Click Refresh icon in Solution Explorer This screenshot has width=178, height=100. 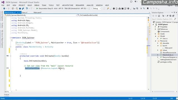[170, 16]
